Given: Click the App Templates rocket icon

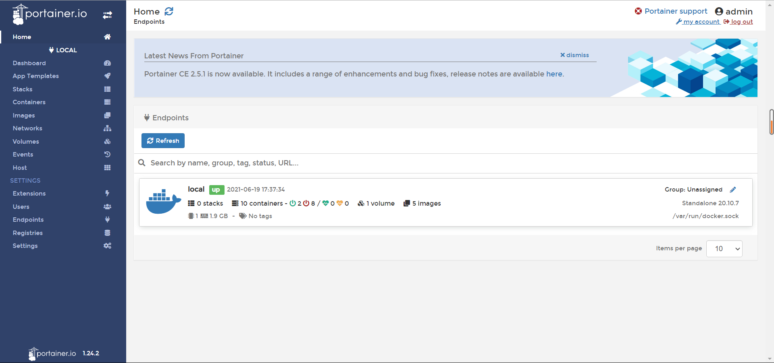Looking at the screenshot, I should pyautogui.click(x=107, y=76).
